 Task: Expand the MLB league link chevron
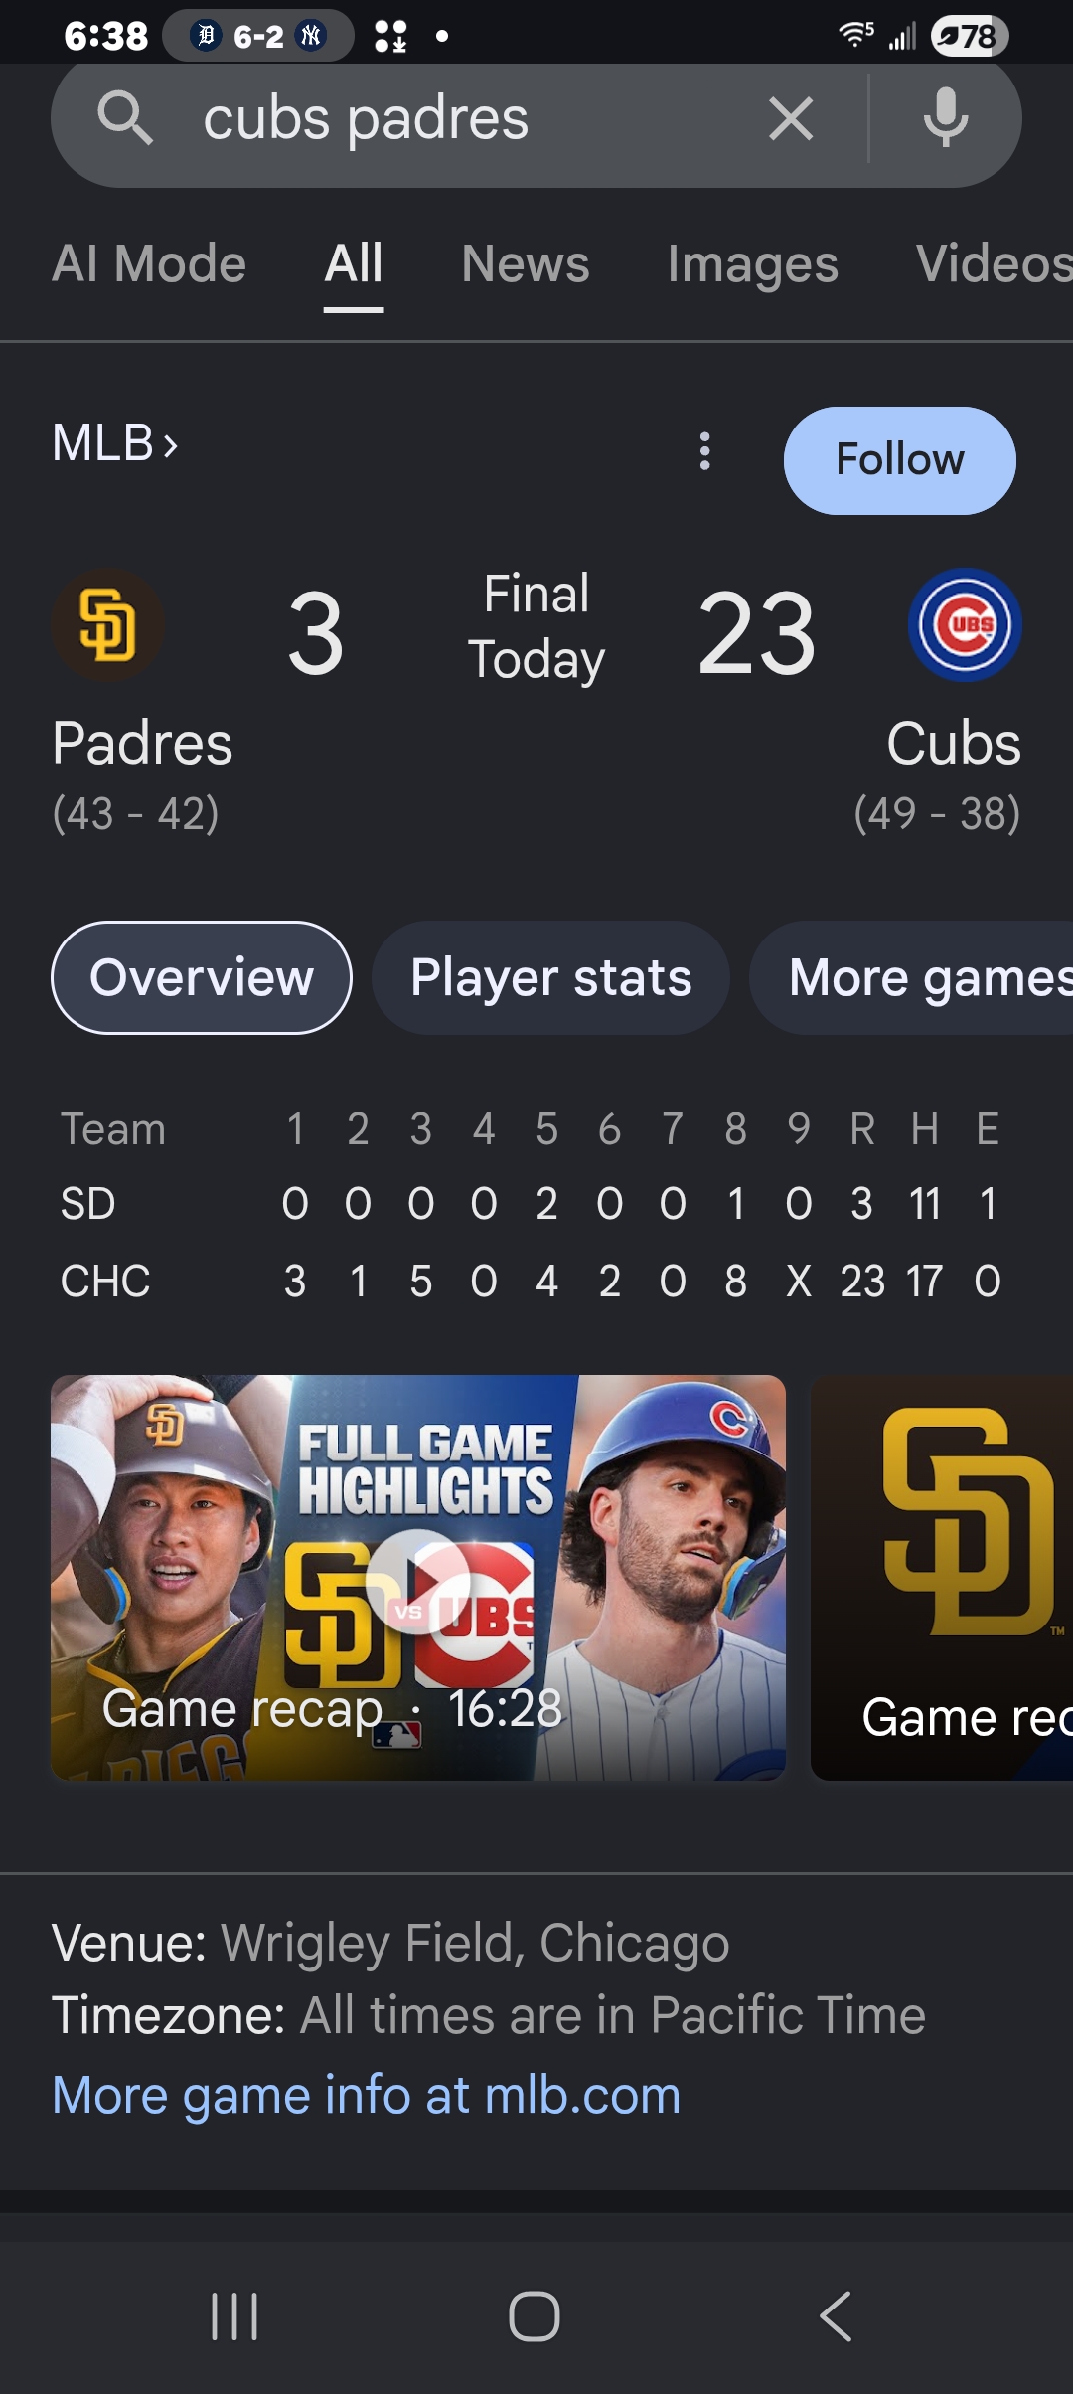coord(171,444)
